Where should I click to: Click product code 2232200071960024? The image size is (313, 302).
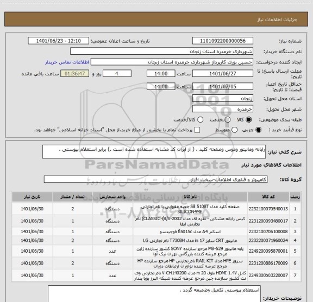point(268,240)
